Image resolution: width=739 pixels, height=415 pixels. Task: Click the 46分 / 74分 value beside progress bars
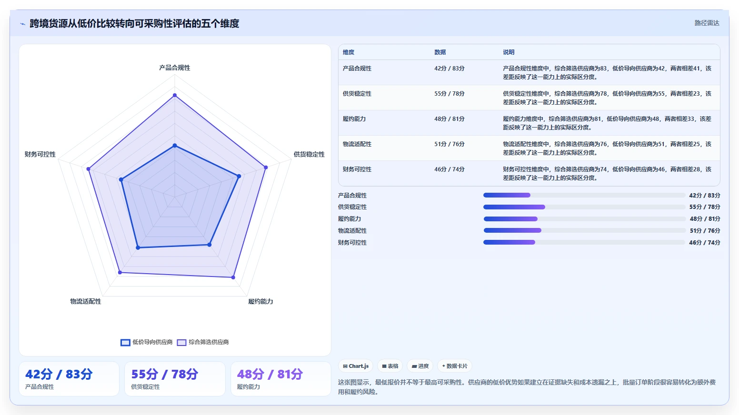(x=705, y=243)
